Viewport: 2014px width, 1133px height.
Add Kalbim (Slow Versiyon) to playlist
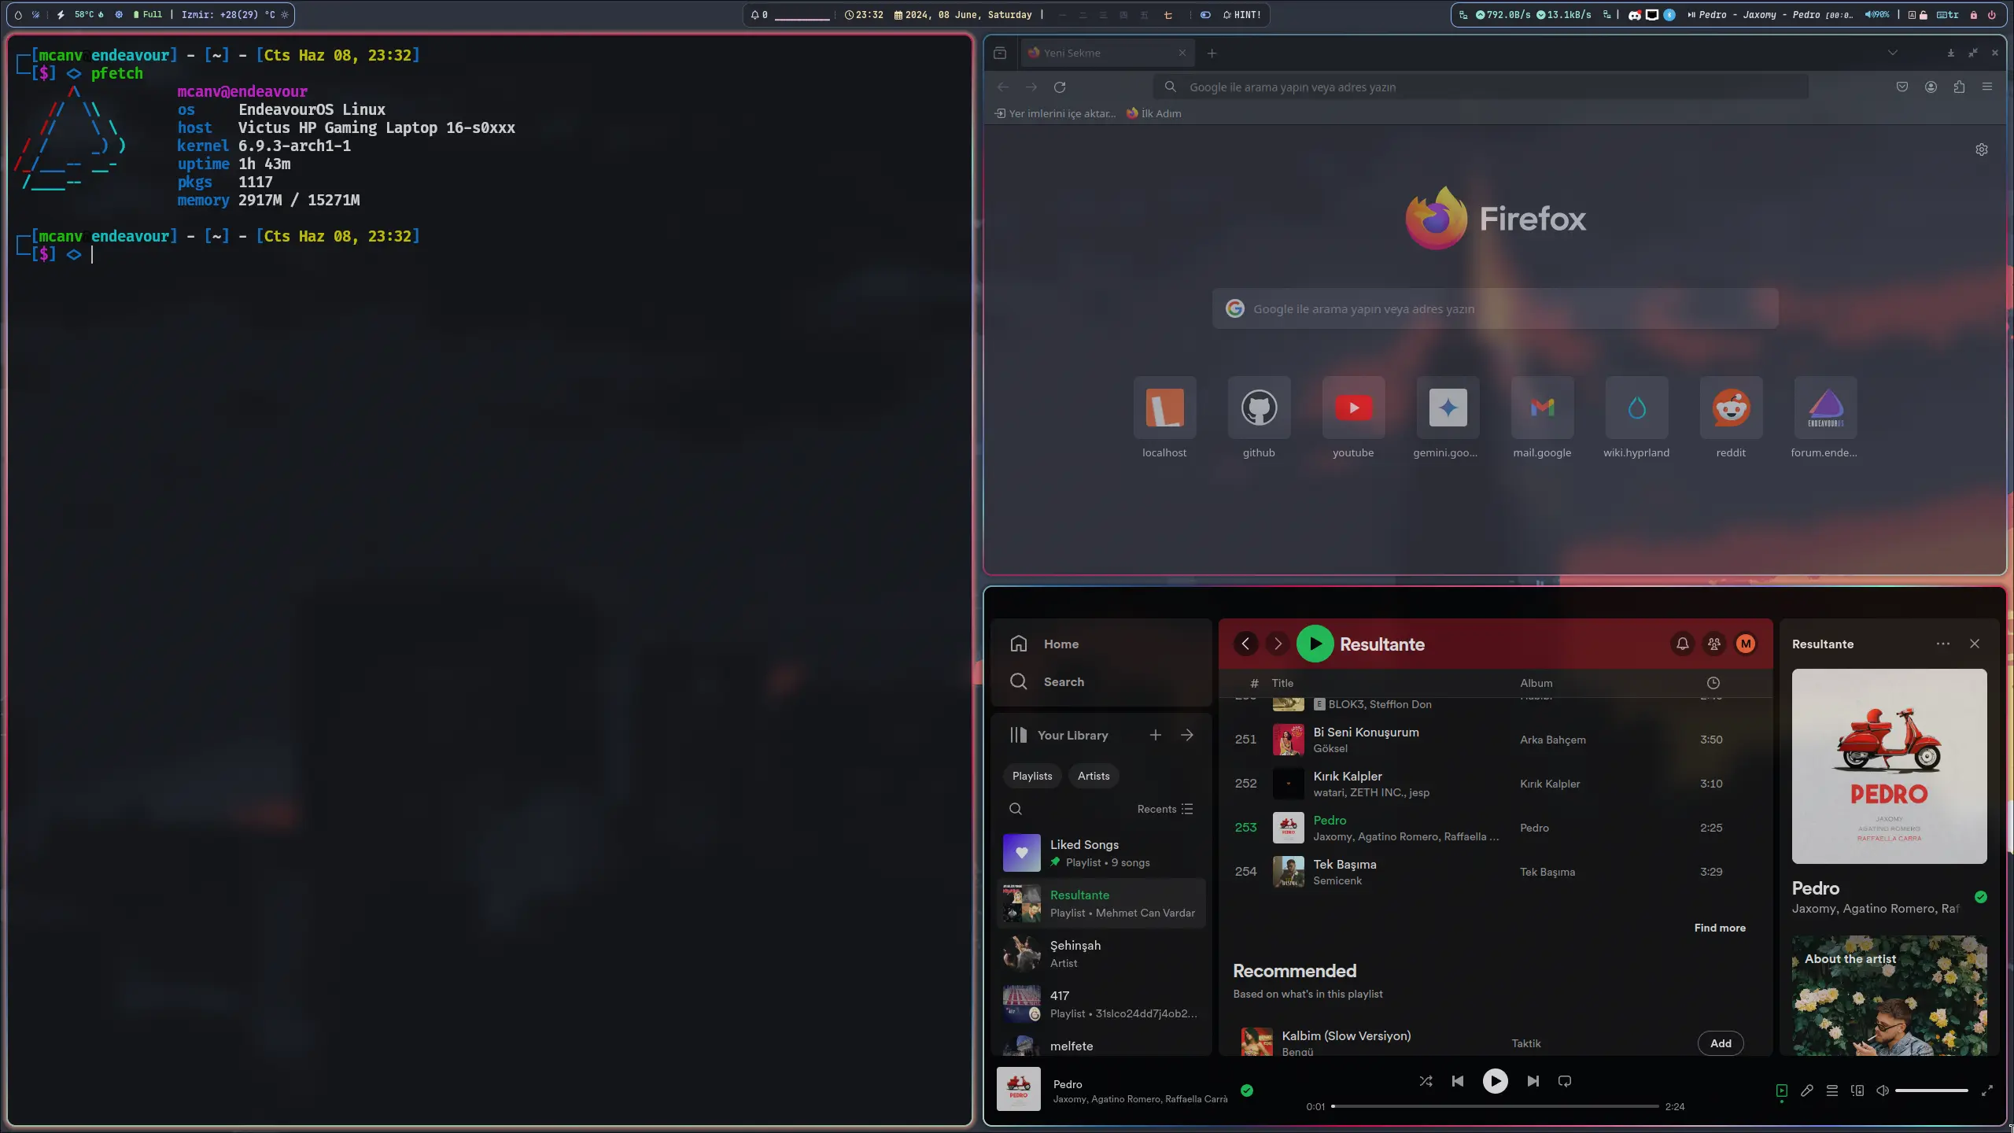tap(1721, 1043)
